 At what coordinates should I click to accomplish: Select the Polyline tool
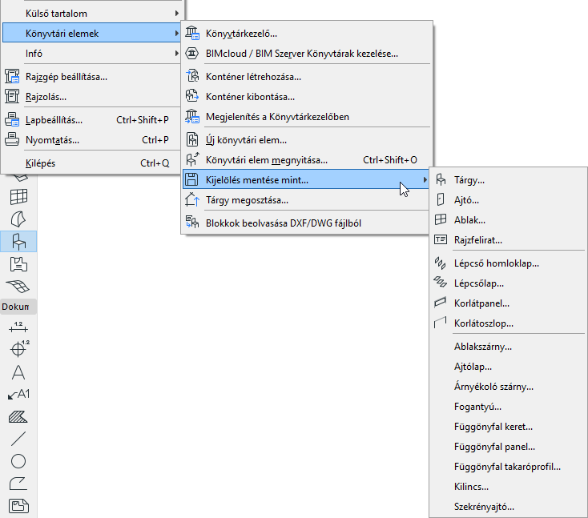click(x=18, y=484)
